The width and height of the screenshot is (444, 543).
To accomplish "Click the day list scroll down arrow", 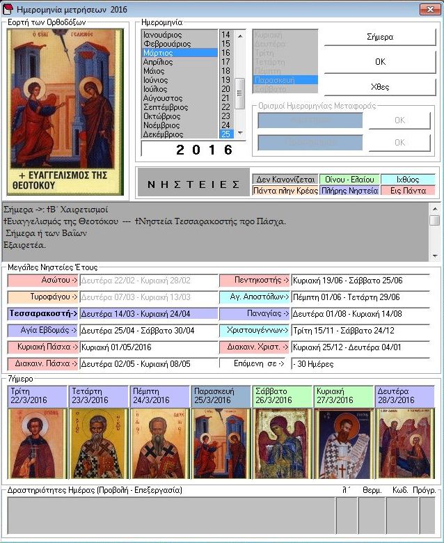I will [240, 133].
